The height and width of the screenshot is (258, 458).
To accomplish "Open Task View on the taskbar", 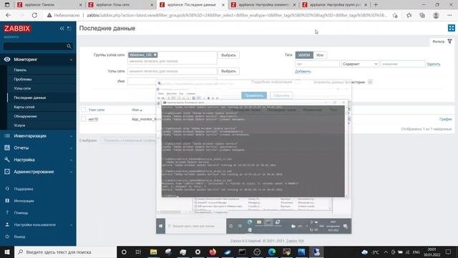I will point(138,252).
